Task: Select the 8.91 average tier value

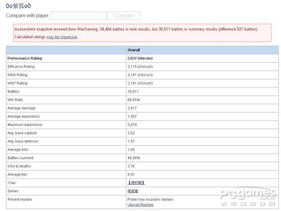Action: click(131, 175)
